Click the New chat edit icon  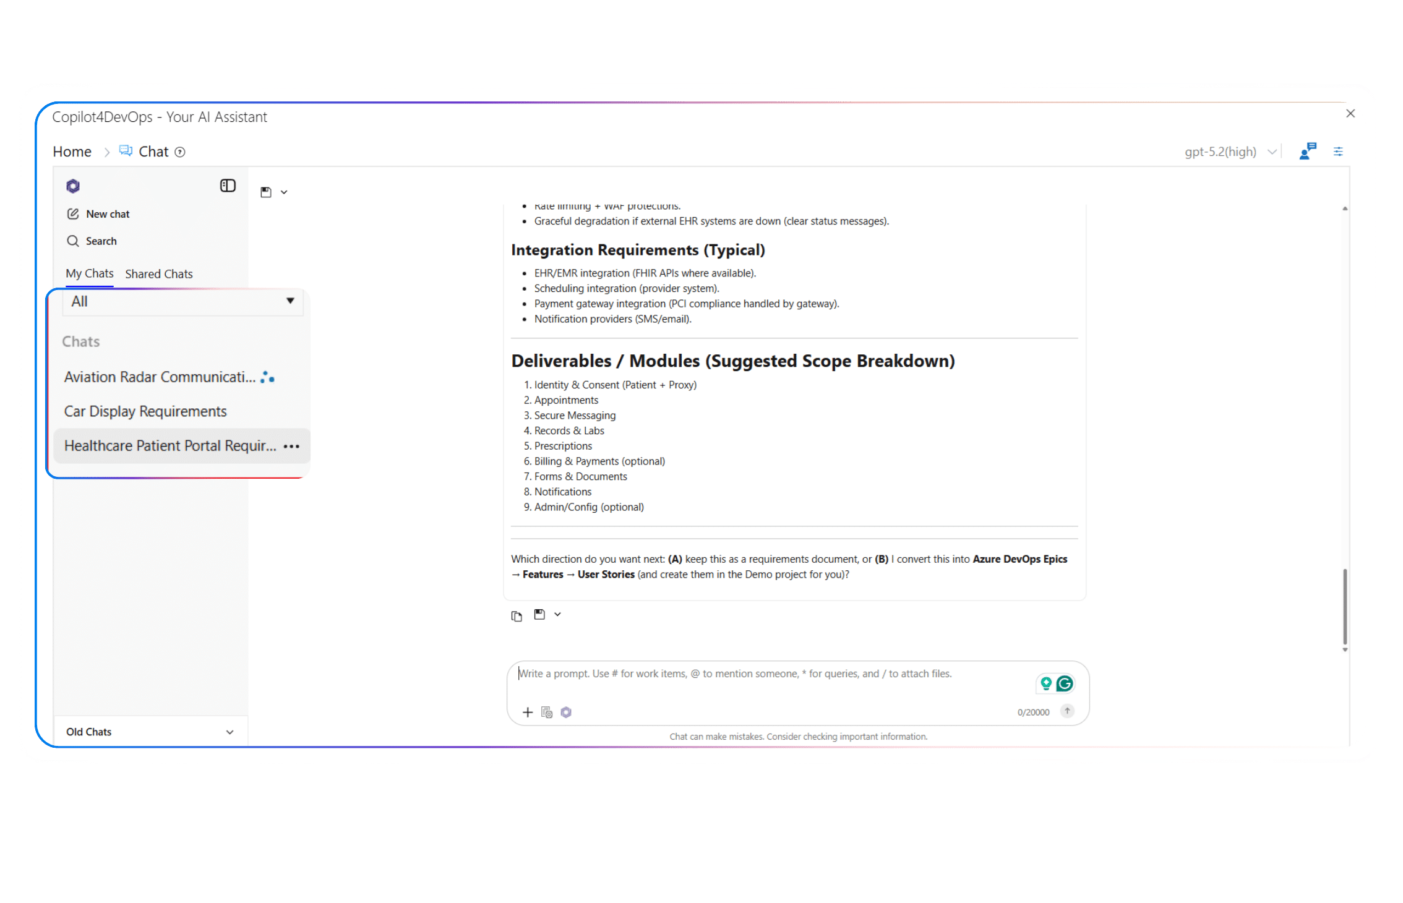73,214
